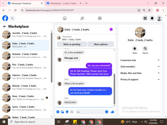Reload the current page
167x125 pixels.
tap(15, 10)
